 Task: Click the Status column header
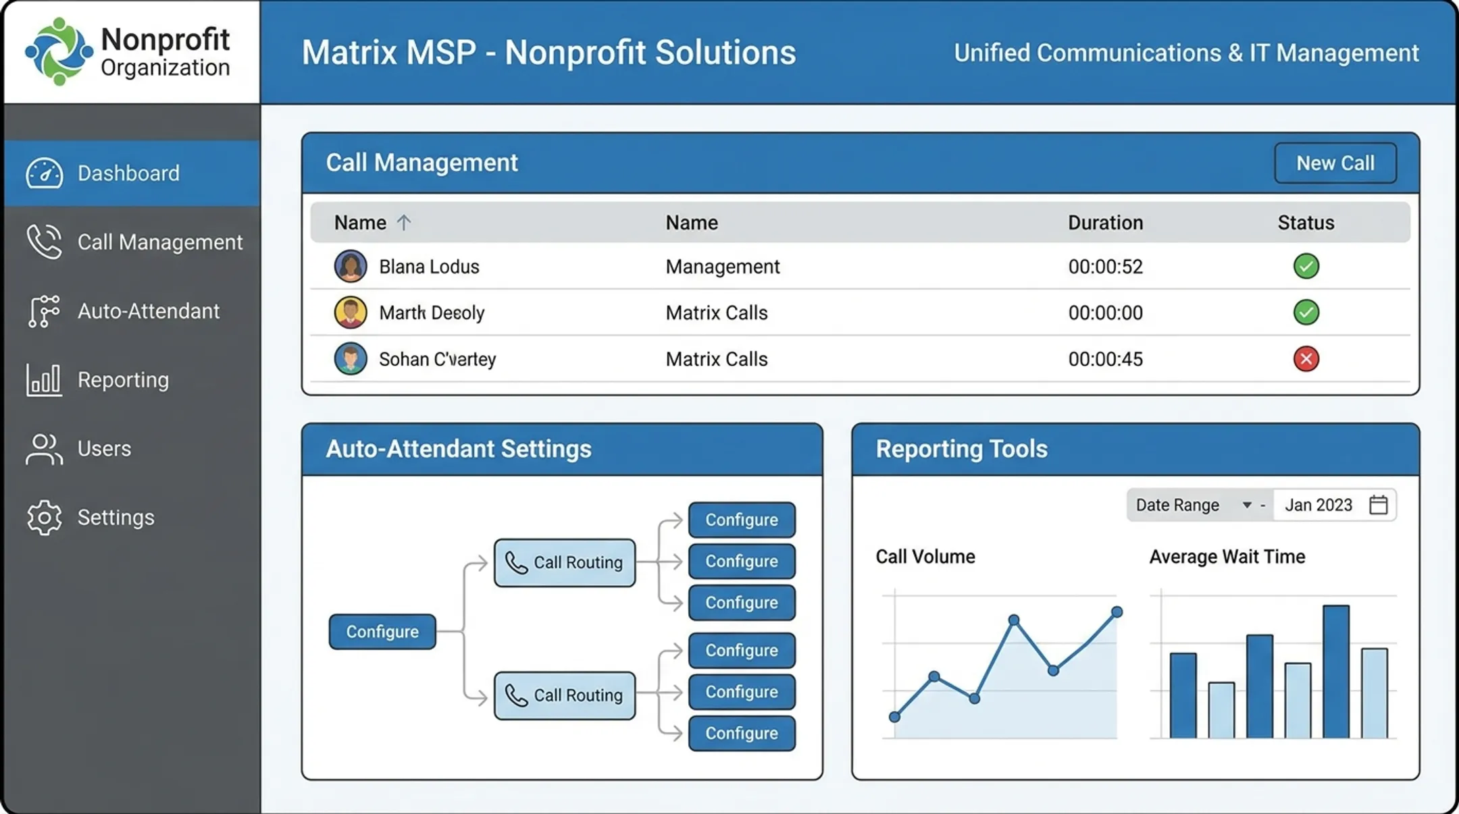click(x=1306, y=223)
